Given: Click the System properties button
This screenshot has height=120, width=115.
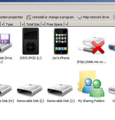Looking at the screenshot, I should click(x=11, y=17).
